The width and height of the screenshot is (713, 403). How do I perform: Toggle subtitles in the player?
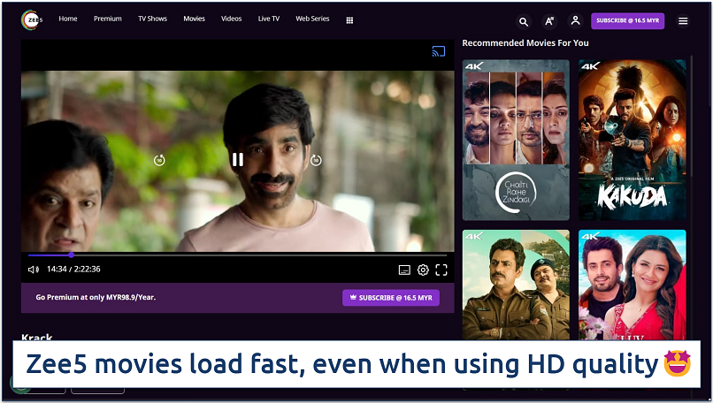[404, 270]
